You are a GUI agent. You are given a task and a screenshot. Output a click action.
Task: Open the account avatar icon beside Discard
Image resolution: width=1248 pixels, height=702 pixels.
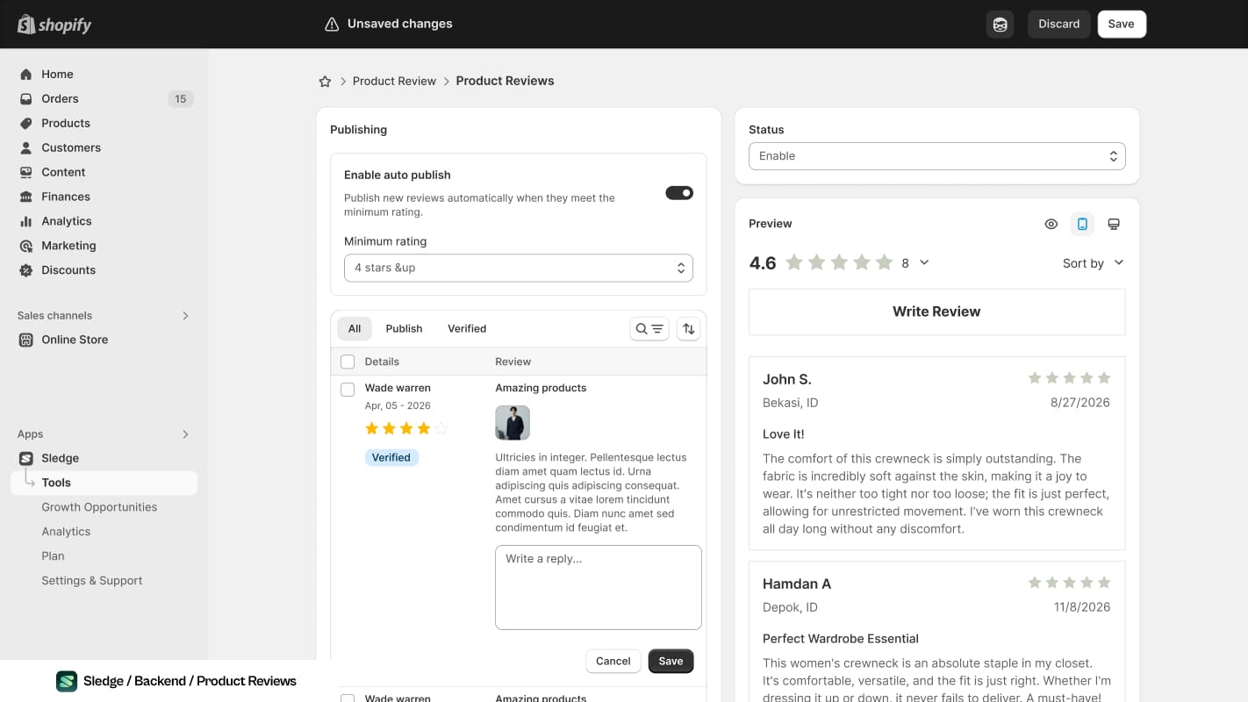click(x=1000, y=25)
